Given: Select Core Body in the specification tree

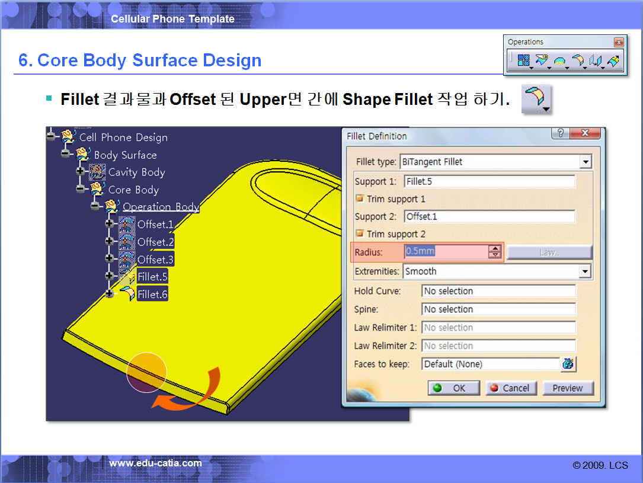Looking at the screenshot, I should coord(133,190).
